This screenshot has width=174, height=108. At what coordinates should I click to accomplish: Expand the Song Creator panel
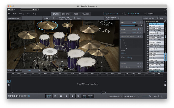(x=130, y=96)
